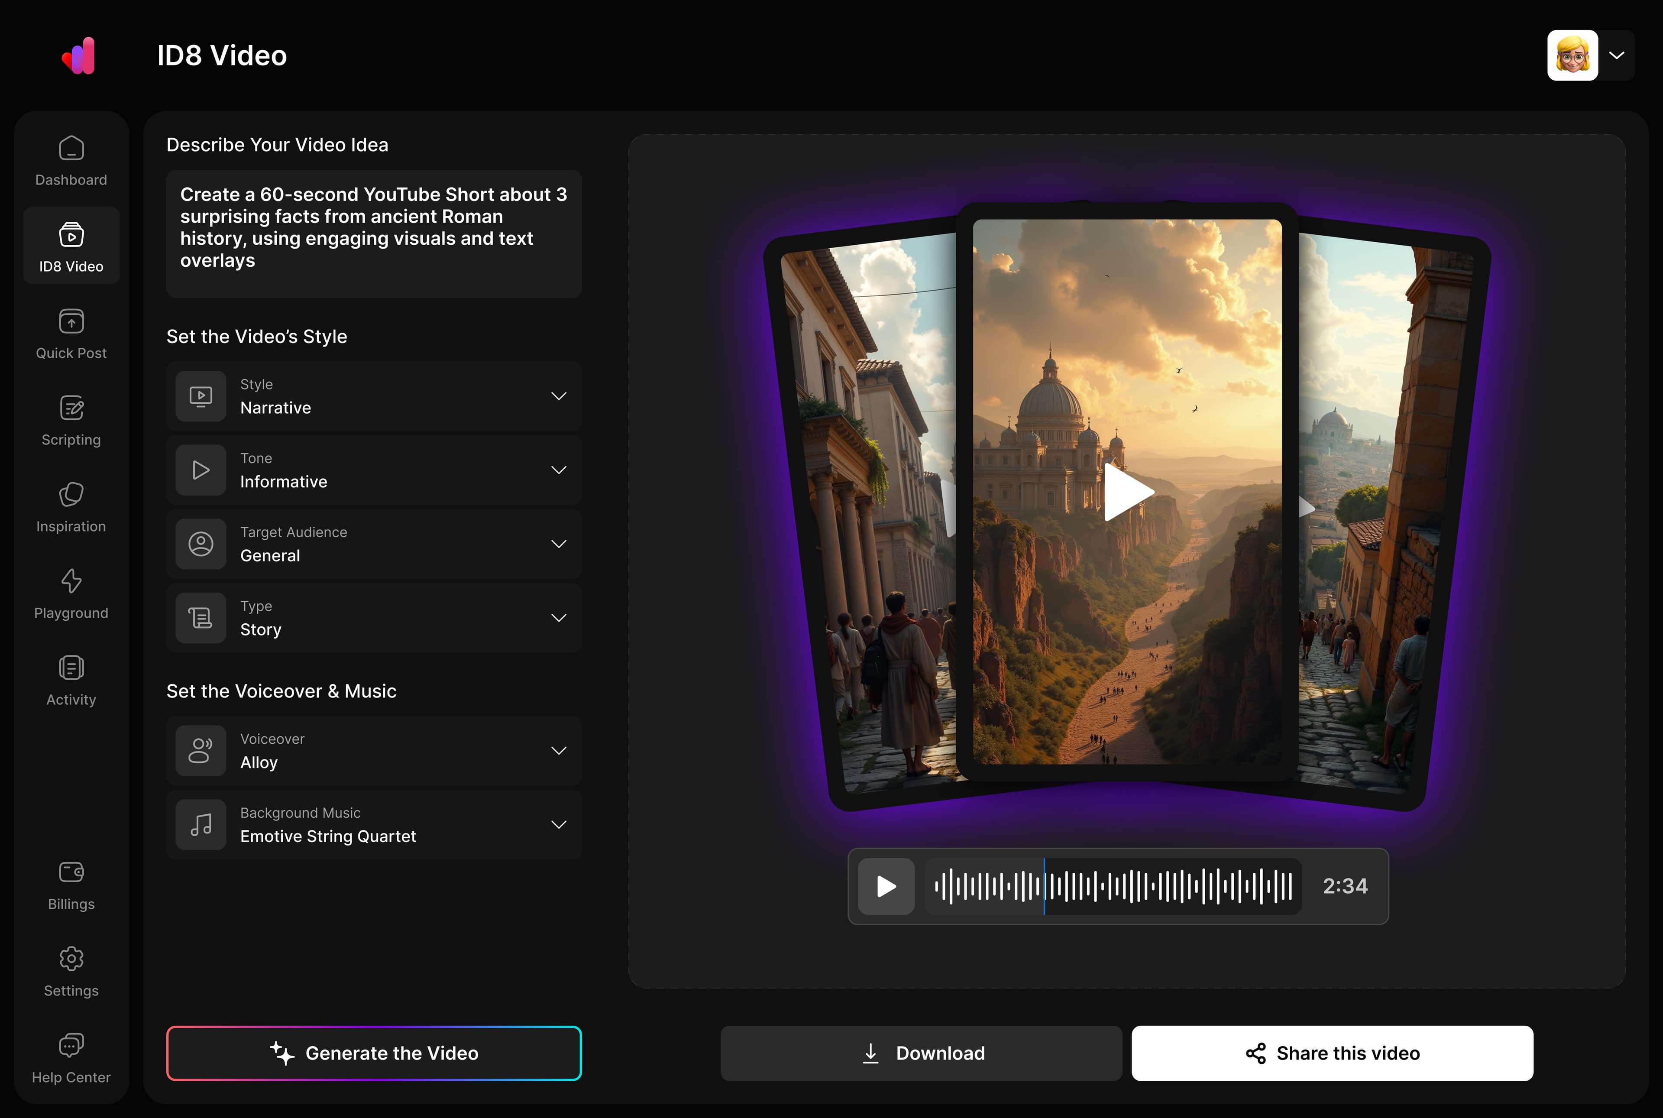Image resolution: width=1663 pixels, height=1118 pixels.
Task: Open Settings from the sidebar
Action: pos(71,970)
